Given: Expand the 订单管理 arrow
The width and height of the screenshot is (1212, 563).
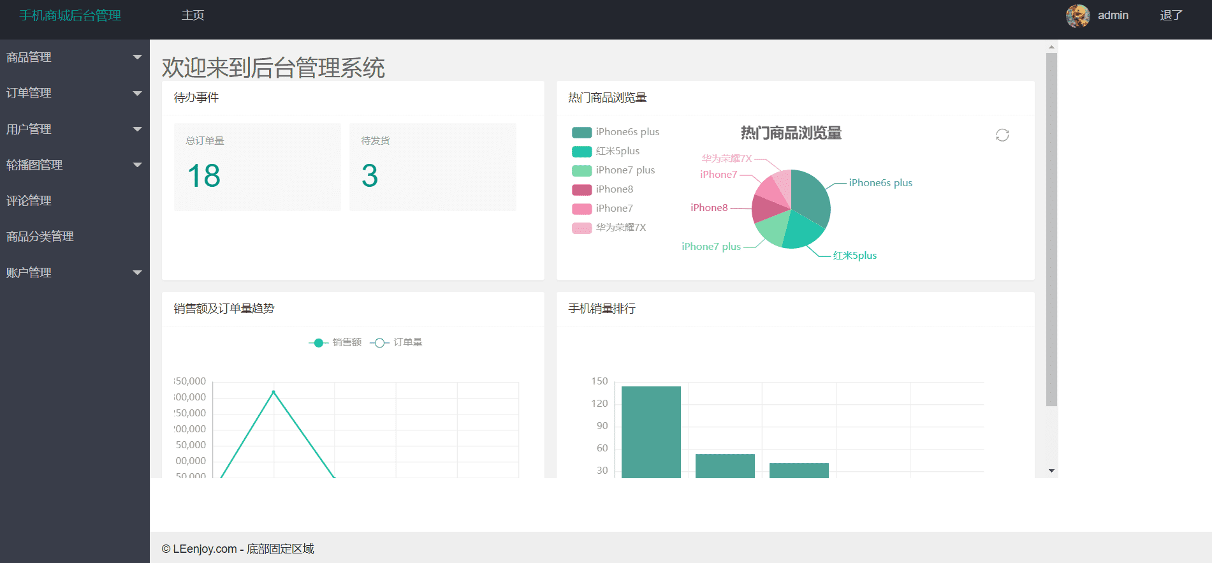Looking at the screenshot, I should [137, 93].
